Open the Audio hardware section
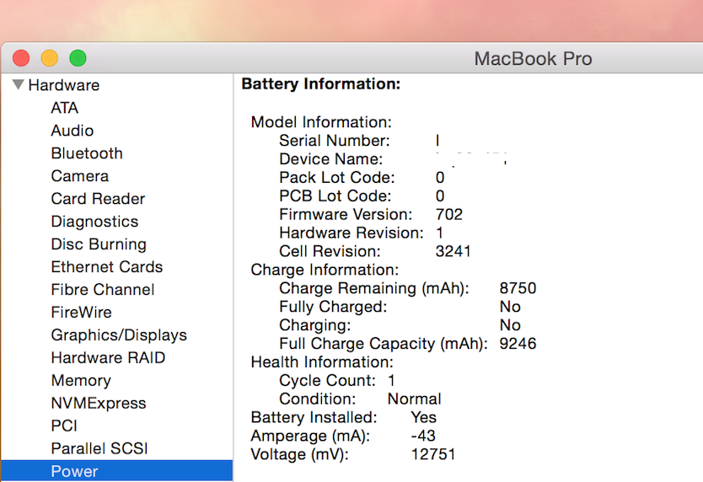This screenshot has width=703, height=482. click(72, 131)
